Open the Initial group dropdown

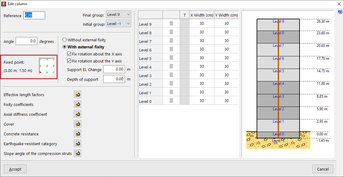(x=118, y=24)
